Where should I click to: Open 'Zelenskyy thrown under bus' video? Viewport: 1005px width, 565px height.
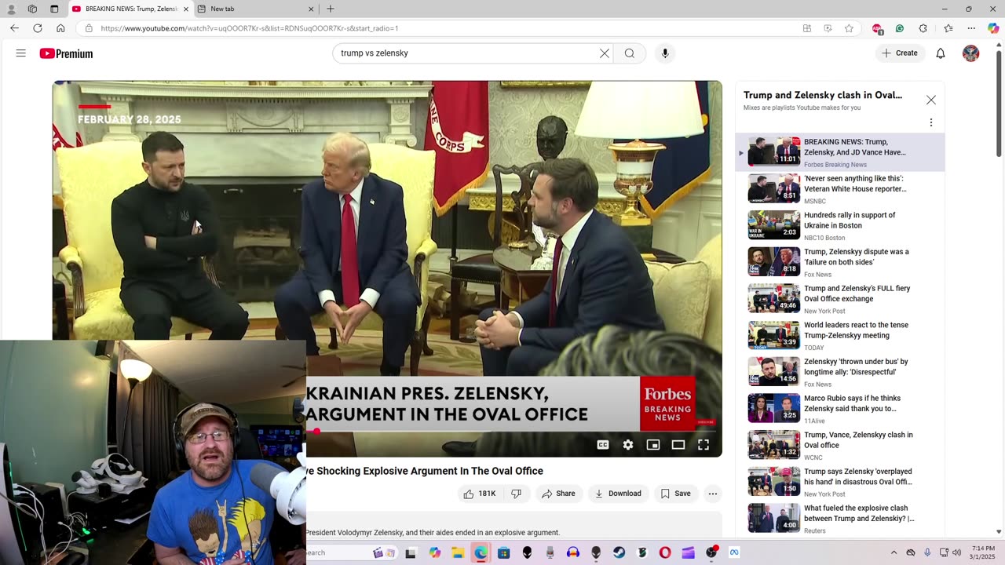click(840, 373)
